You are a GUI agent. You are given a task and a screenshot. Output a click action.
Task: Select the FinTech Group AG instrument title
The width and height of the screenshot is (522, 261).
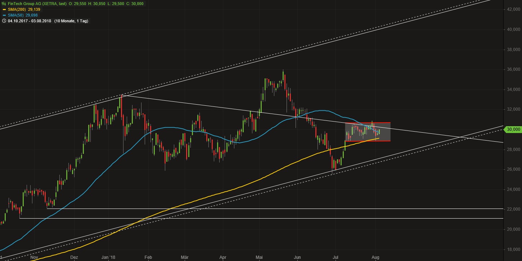[36, 4]
